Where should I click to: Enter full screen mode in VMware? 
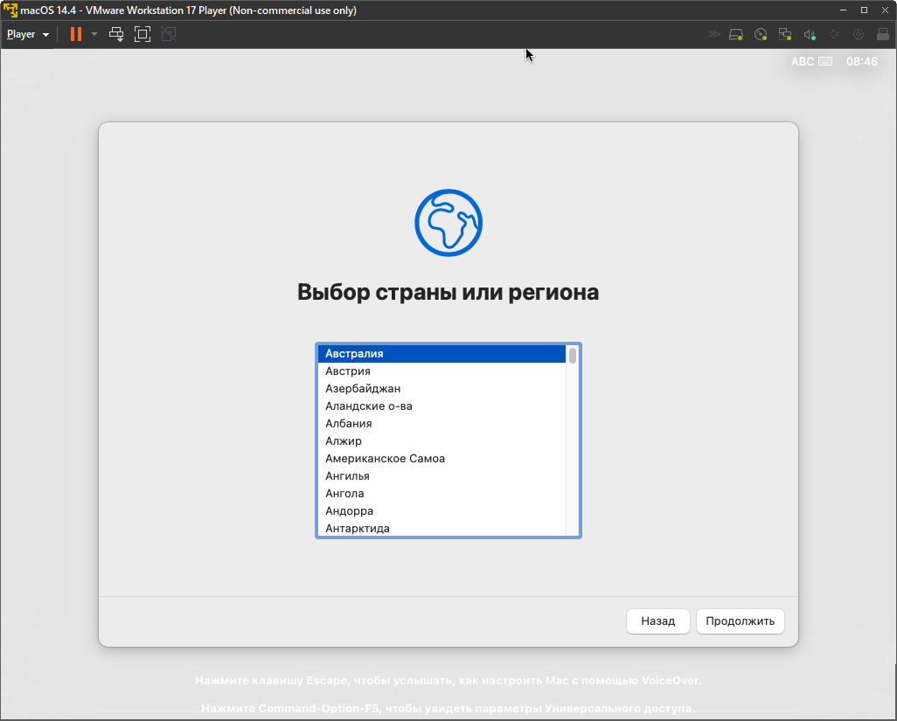[x=143, y=34]
